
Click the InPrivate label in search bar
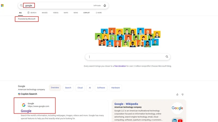97,5
